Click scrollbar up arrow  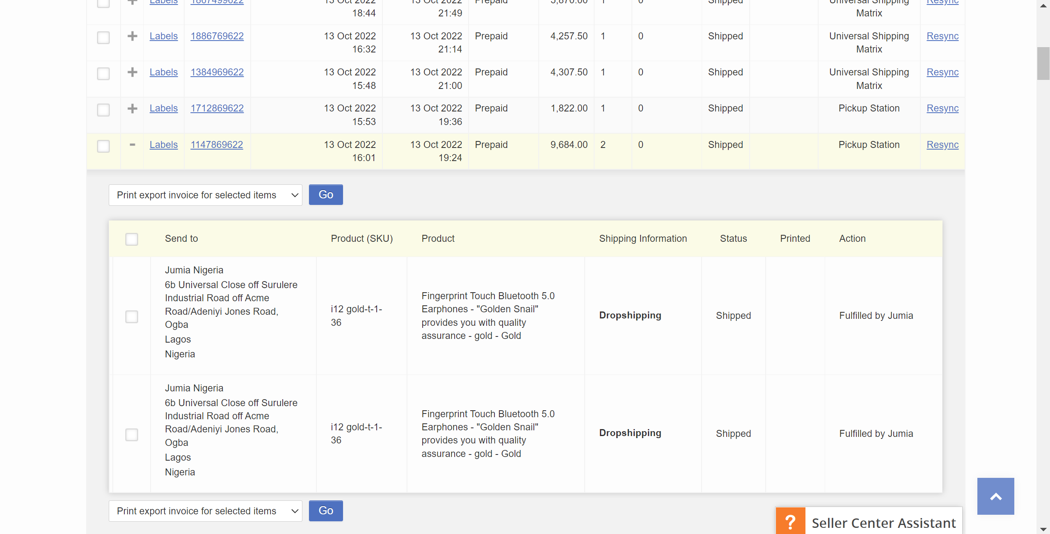1043,5
